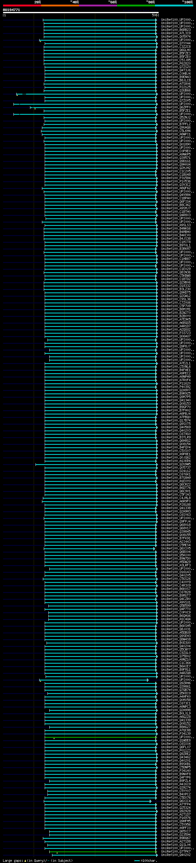Select the UniRef100_C0HBJ4 label
196x863 pixels.
(x=176, y=74)
